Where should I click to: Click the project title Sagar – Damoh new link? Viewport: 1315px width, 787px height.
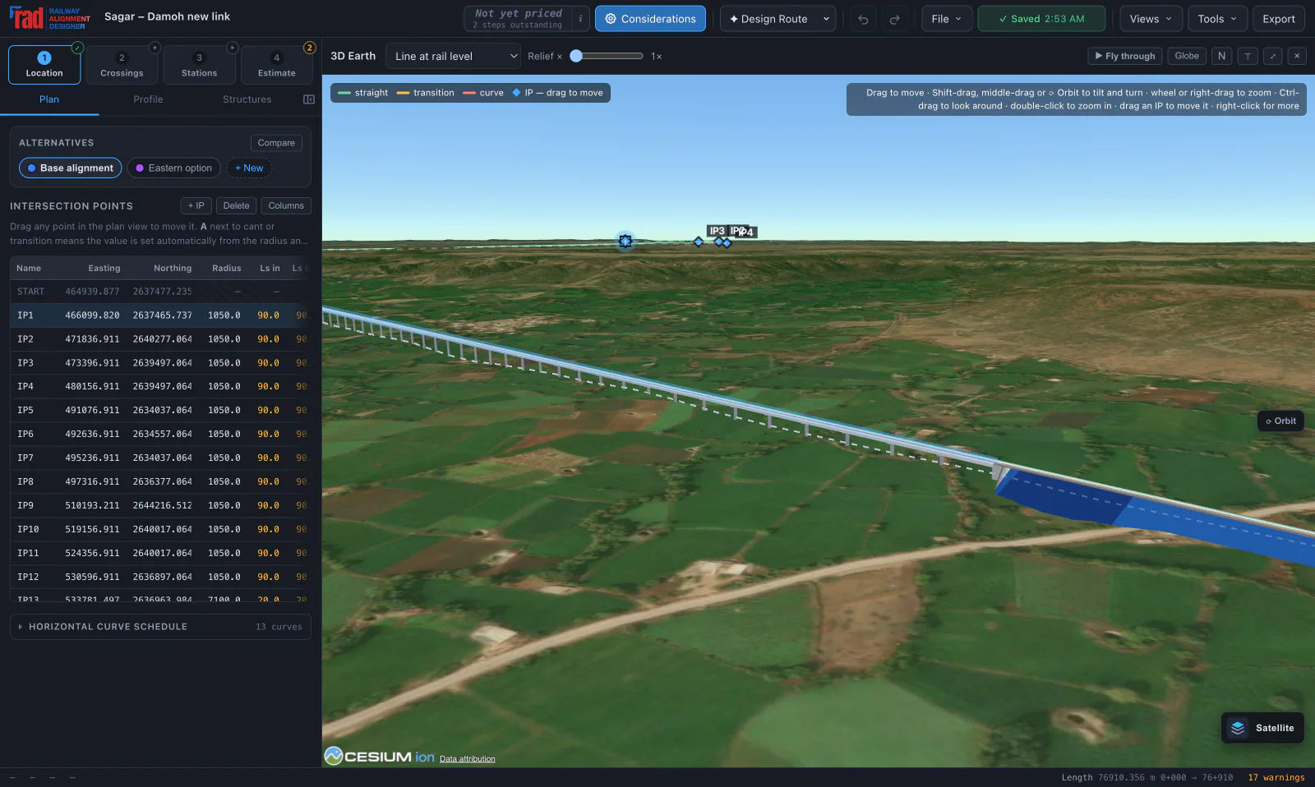click(167, 16)
